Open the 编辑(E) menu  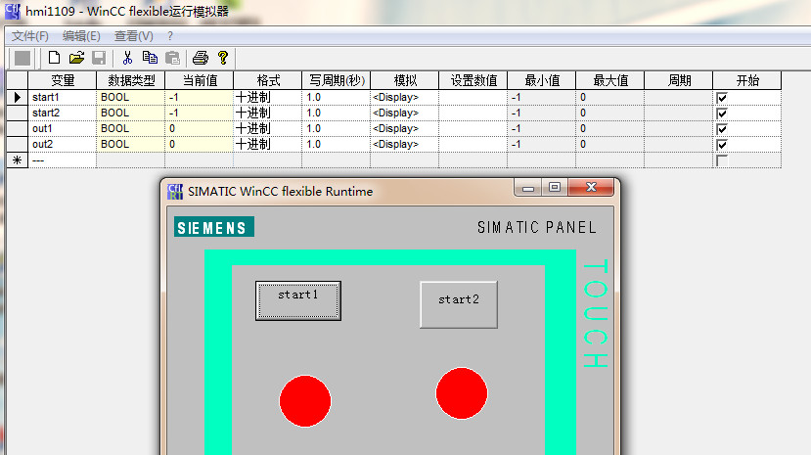click(x=81, y=36)
